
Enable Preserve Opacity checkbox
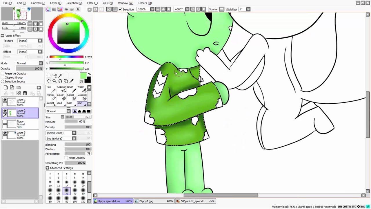pyautogui.click(x=2, y=73)
